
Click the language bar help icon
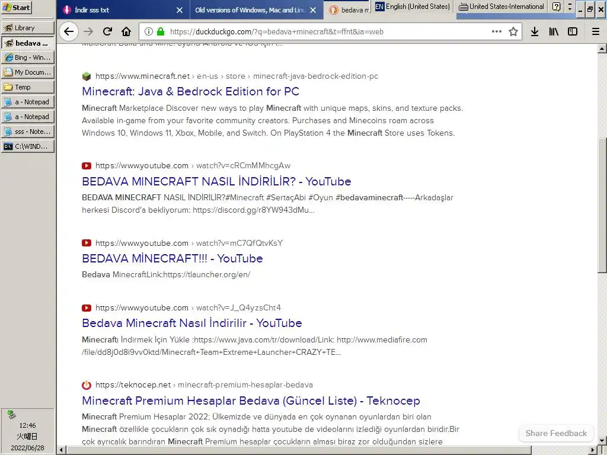(x=556, y=7)
